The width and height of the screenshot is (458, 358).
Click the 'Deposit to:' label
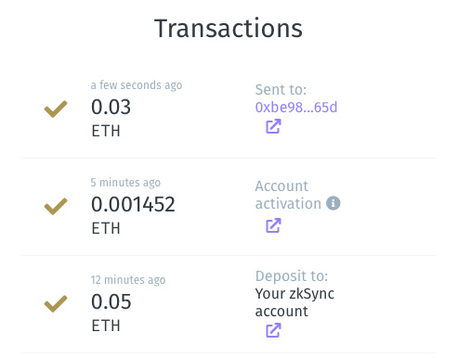tap(292, 275)
